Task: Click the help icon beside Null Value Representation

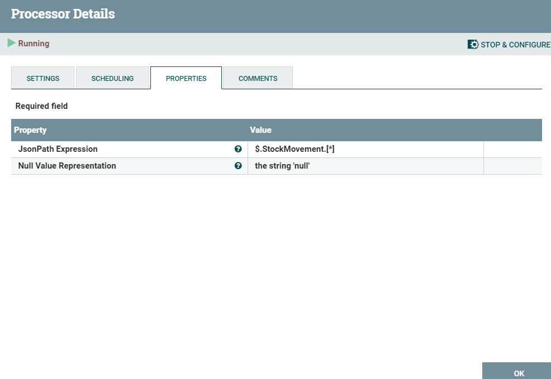Action: coord(238,166)
